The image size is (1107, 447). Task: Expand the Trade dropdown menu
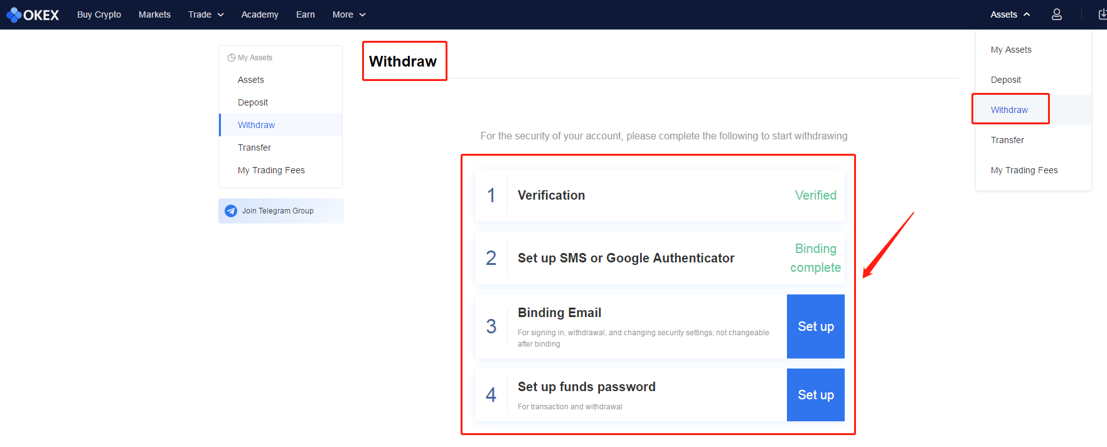[x=206, y=14]
